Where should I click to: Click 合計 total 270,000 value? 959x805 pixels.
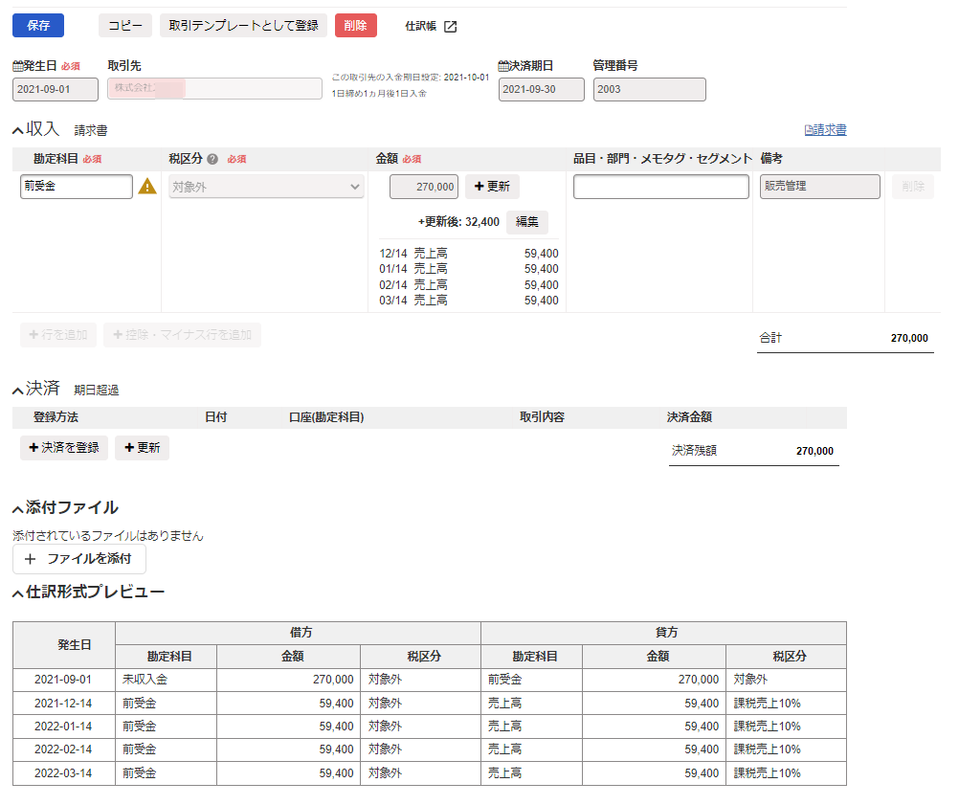909,338
